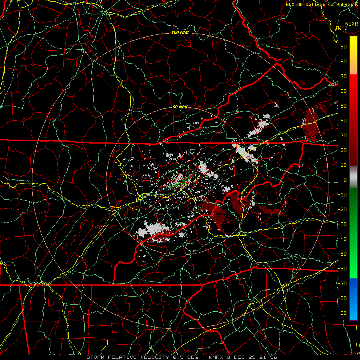Click the 60 value on the velocity scale
Image resolution: width=360 pixels, height=360 pixels.
point(344,91)
